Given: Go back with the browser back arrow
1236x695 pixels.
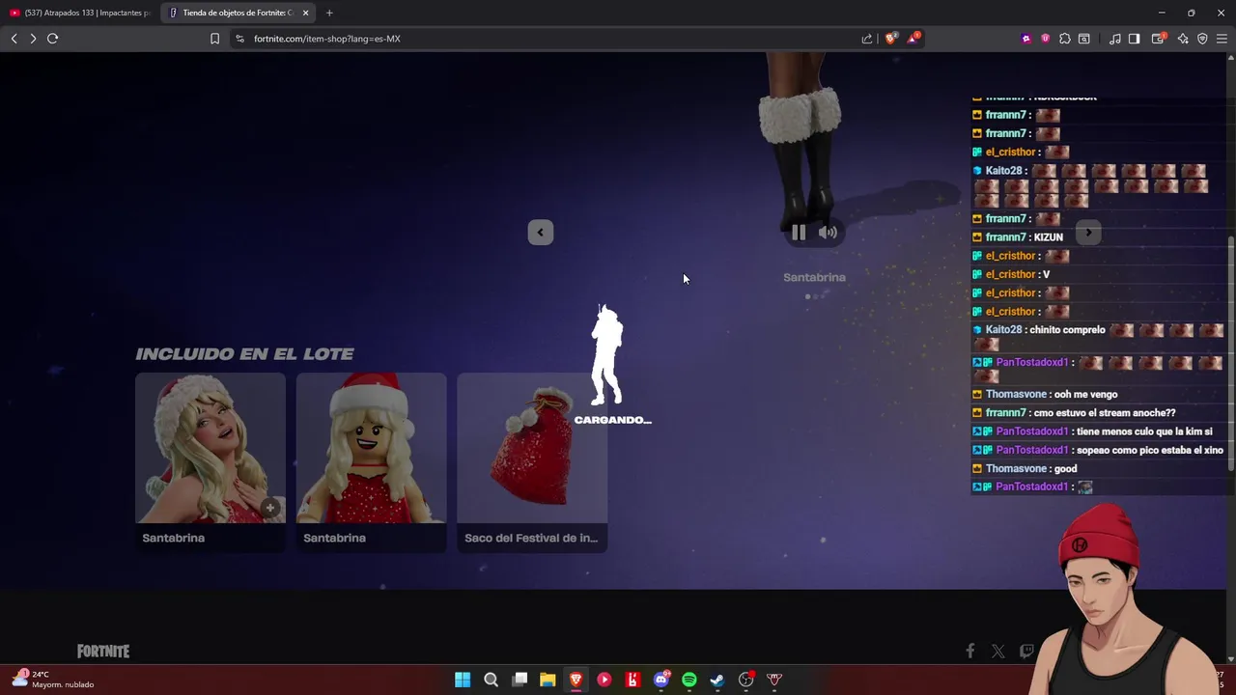Looking at the screenshot, I should (14, 39).
